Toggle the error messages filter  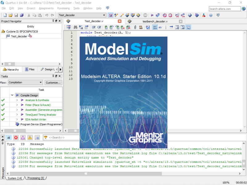tap(16, 138)
